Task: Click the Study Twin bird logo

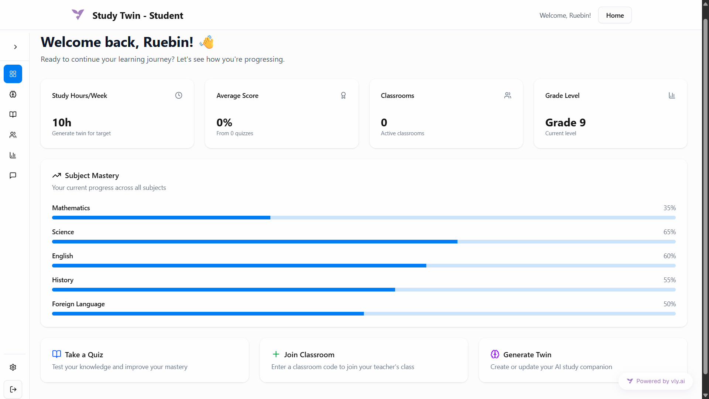Action: 78,15
